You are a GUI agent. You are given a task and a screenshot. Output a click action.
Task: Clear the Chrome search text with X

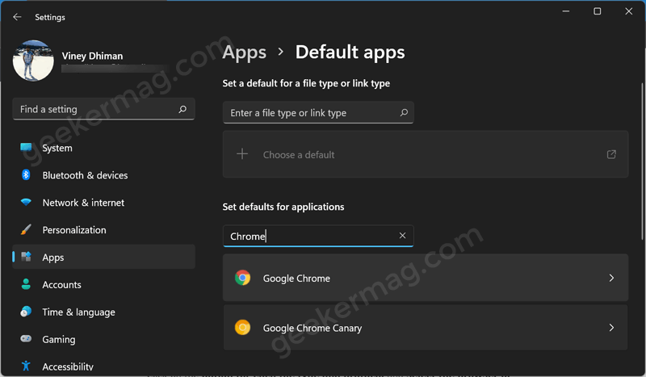tap(402, 235)
